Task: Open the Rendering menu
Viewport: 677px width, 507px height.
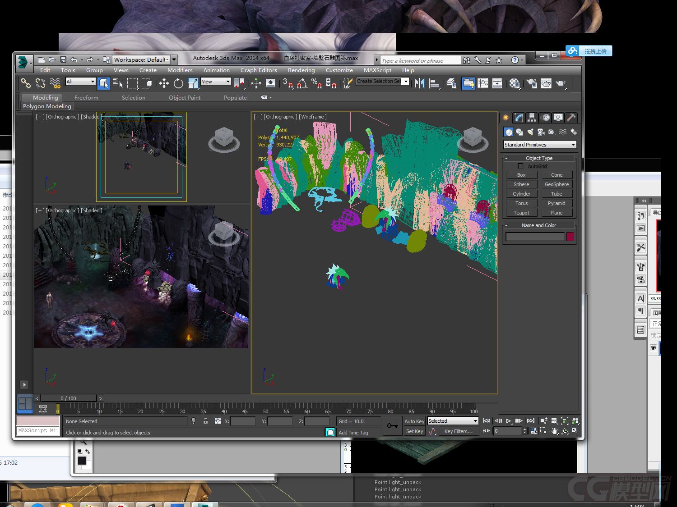Action: pos(301,70)
